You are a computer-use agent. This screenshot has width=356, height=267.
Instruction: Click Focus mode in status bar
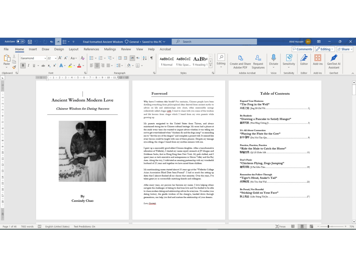[281, 226]
